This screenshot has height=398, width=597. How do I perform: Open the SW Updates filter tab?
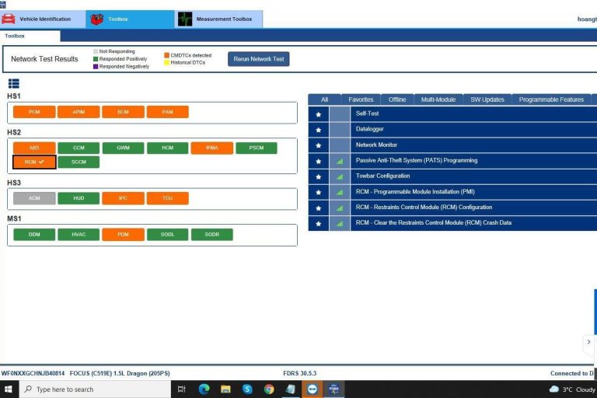tap(487, 99)
